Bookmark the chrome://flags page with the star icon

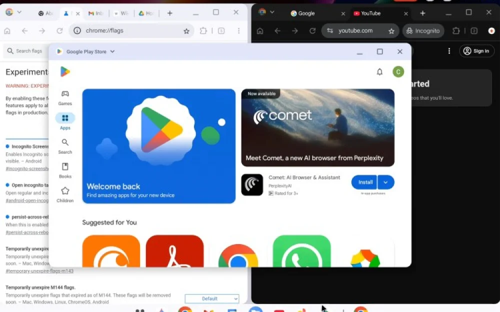click(x=186, y=30)
